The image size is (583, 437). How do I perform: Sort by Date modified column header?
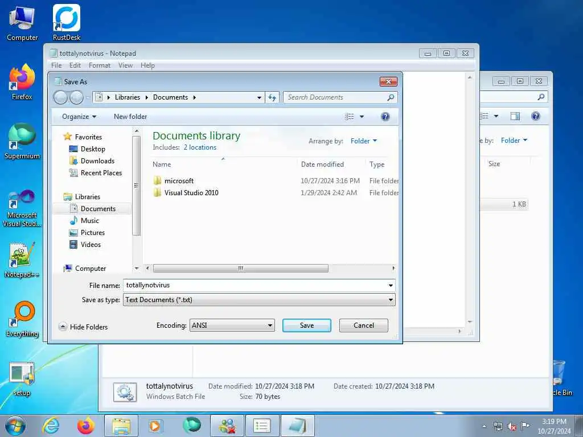pyautogui.click(x=322, y=164)
